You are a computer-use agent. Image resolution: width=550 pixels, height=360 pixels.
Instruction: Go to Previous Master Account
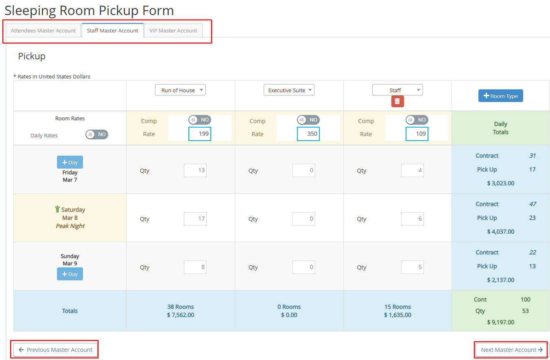click(x=56, y=350)
